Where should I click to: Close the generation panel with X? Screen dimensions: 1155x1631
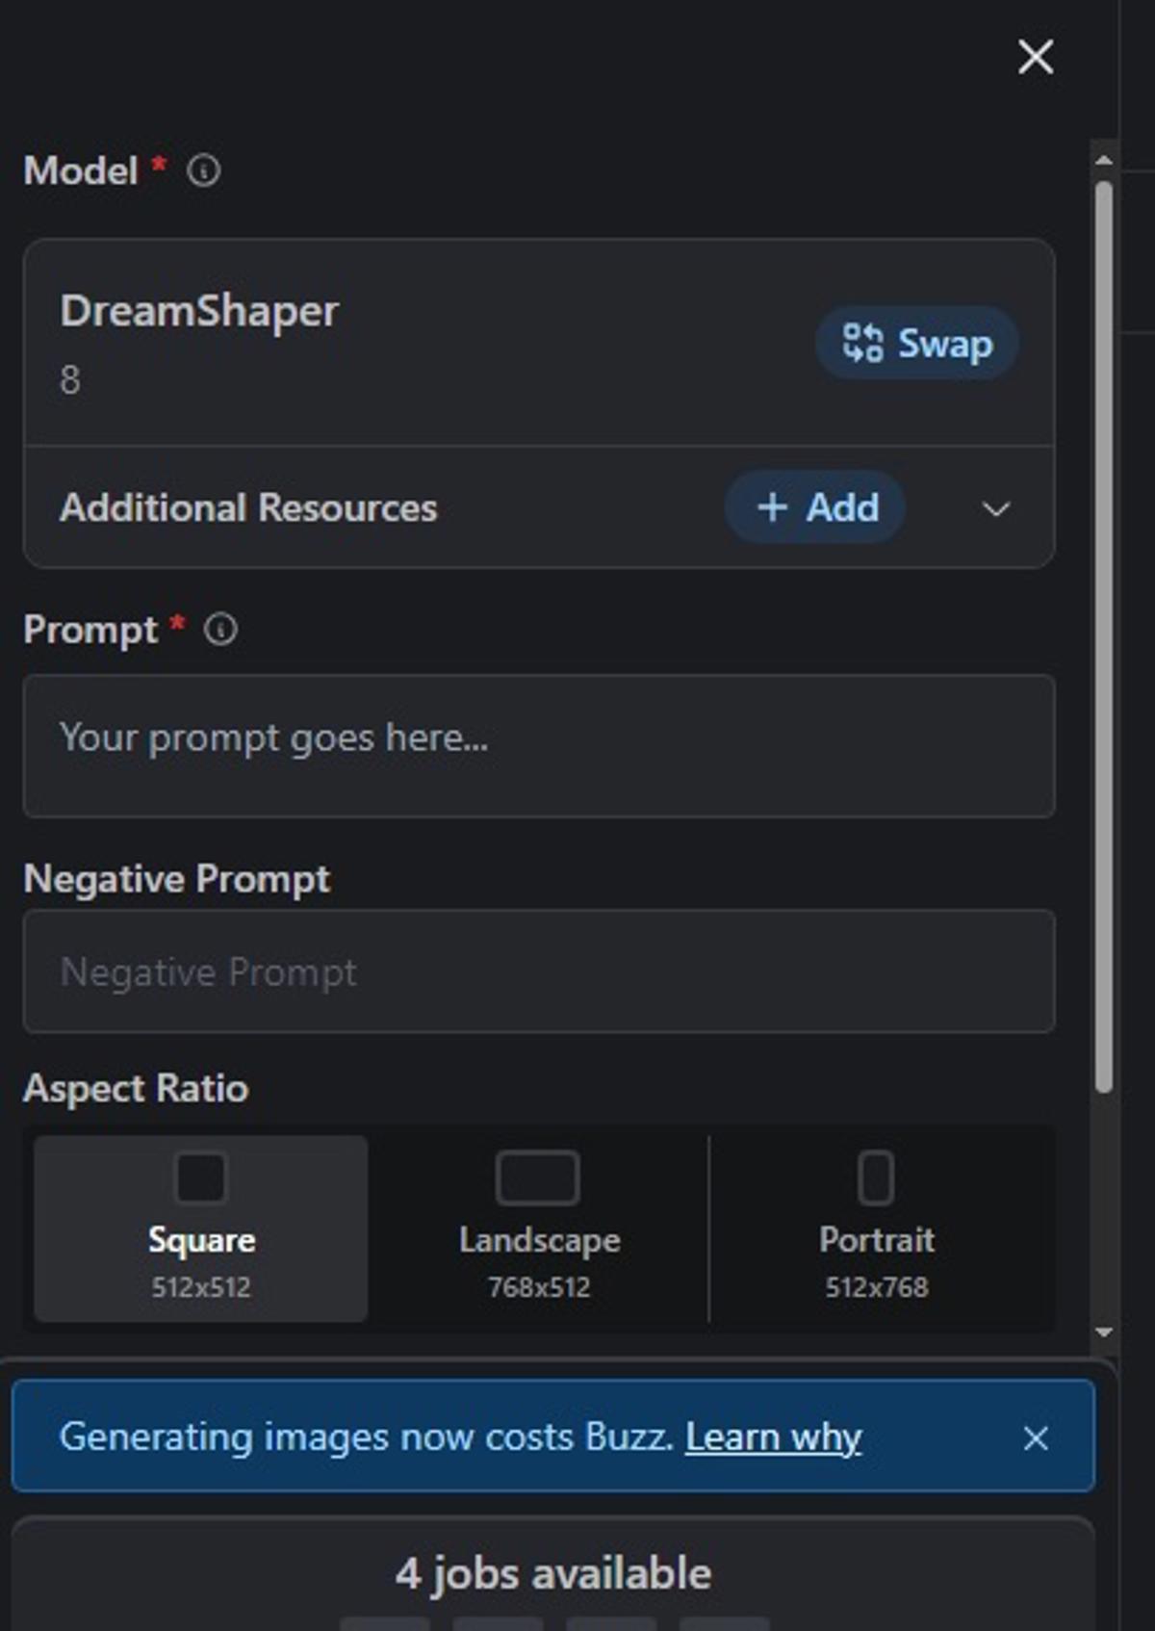pos(1036,57)
